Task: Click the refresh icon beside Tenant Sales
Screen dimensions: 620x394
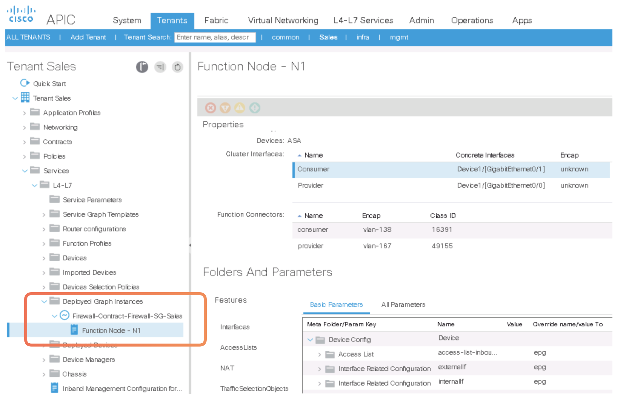Action: (177, 67)
